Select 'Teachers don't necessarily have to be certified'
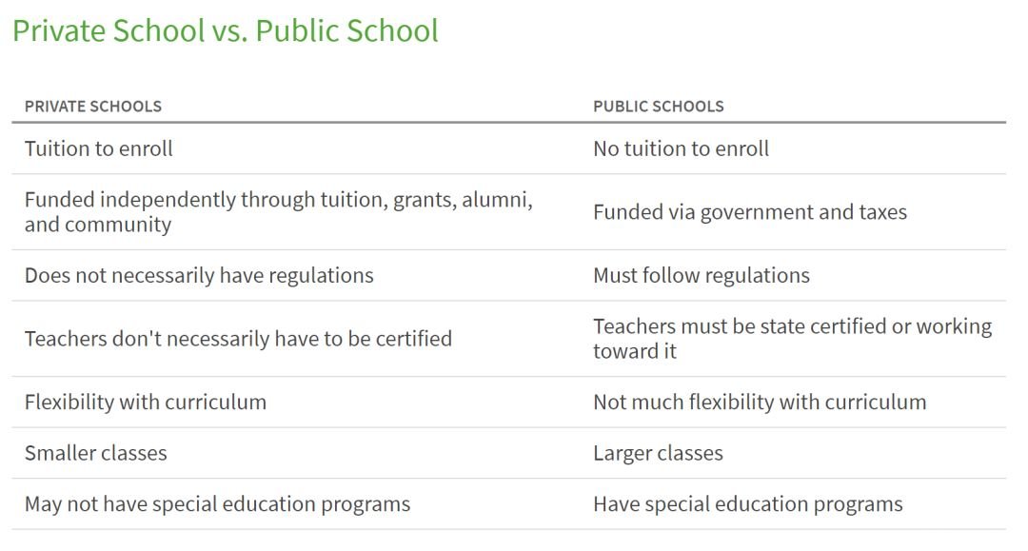The image size is (1028, 551). [x=239, y=339]
